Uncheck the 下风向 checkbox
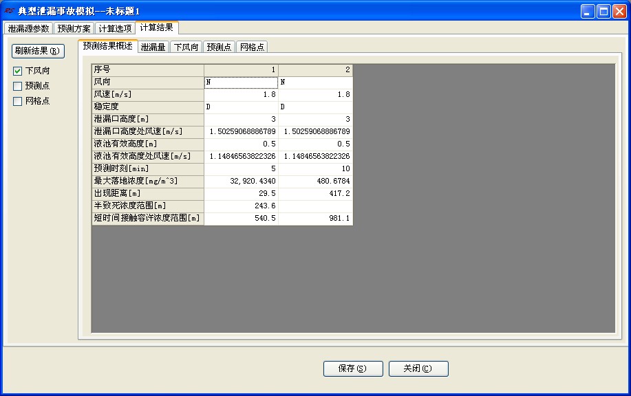The height and width of the screenshot is (396, 631). tap(17, 71)
